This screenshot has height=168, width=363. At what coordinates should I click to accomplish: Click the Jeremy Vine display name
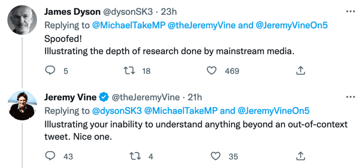click(x=70, y=97)
